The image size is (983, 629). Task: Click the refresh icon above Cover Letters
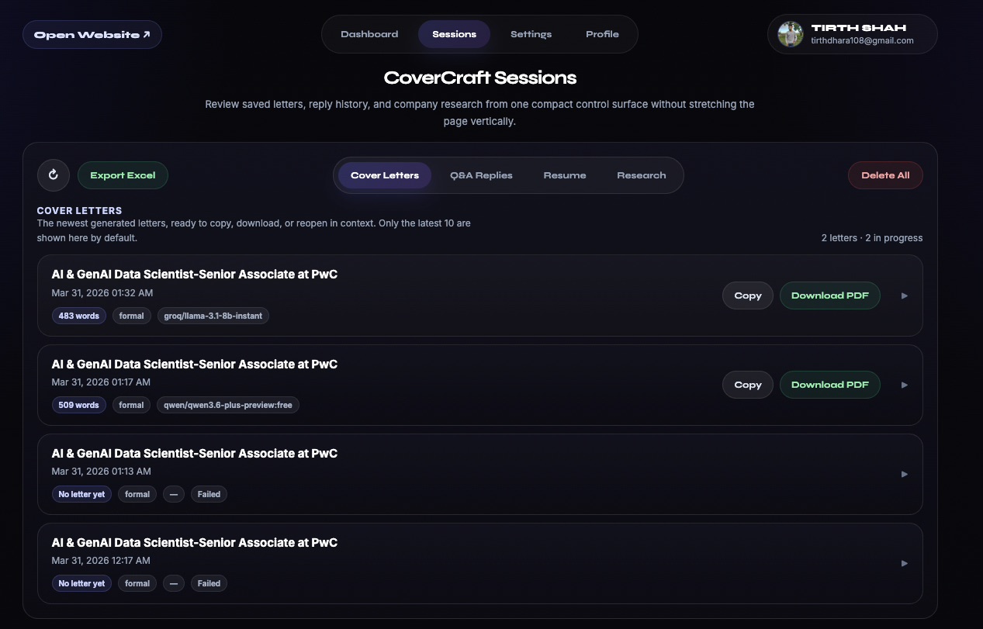pyautogui.click(x=53, y=175)
